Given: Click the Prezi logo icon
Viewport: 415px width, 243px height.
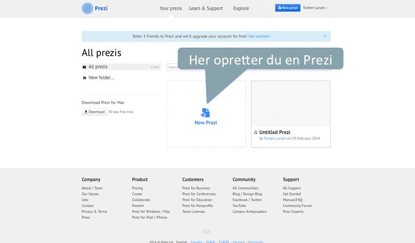Looking at the screenshot, I should pyautogui.click(x=88, y=8).
